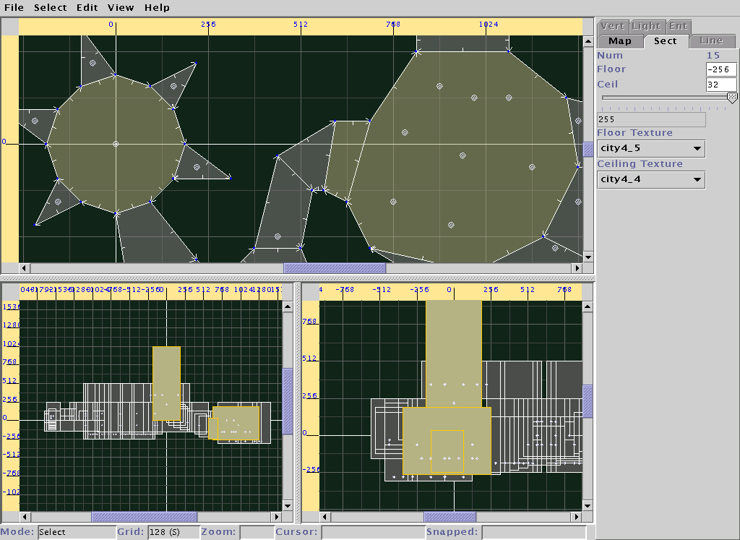Open the View menu
This screenshot has height=540, width=740.
121,8
